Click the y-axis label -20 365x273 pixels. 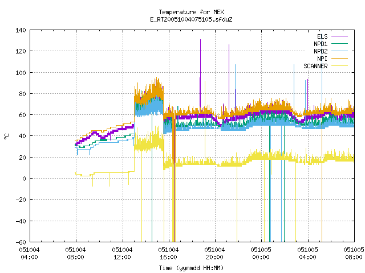[x=21, y=200]
